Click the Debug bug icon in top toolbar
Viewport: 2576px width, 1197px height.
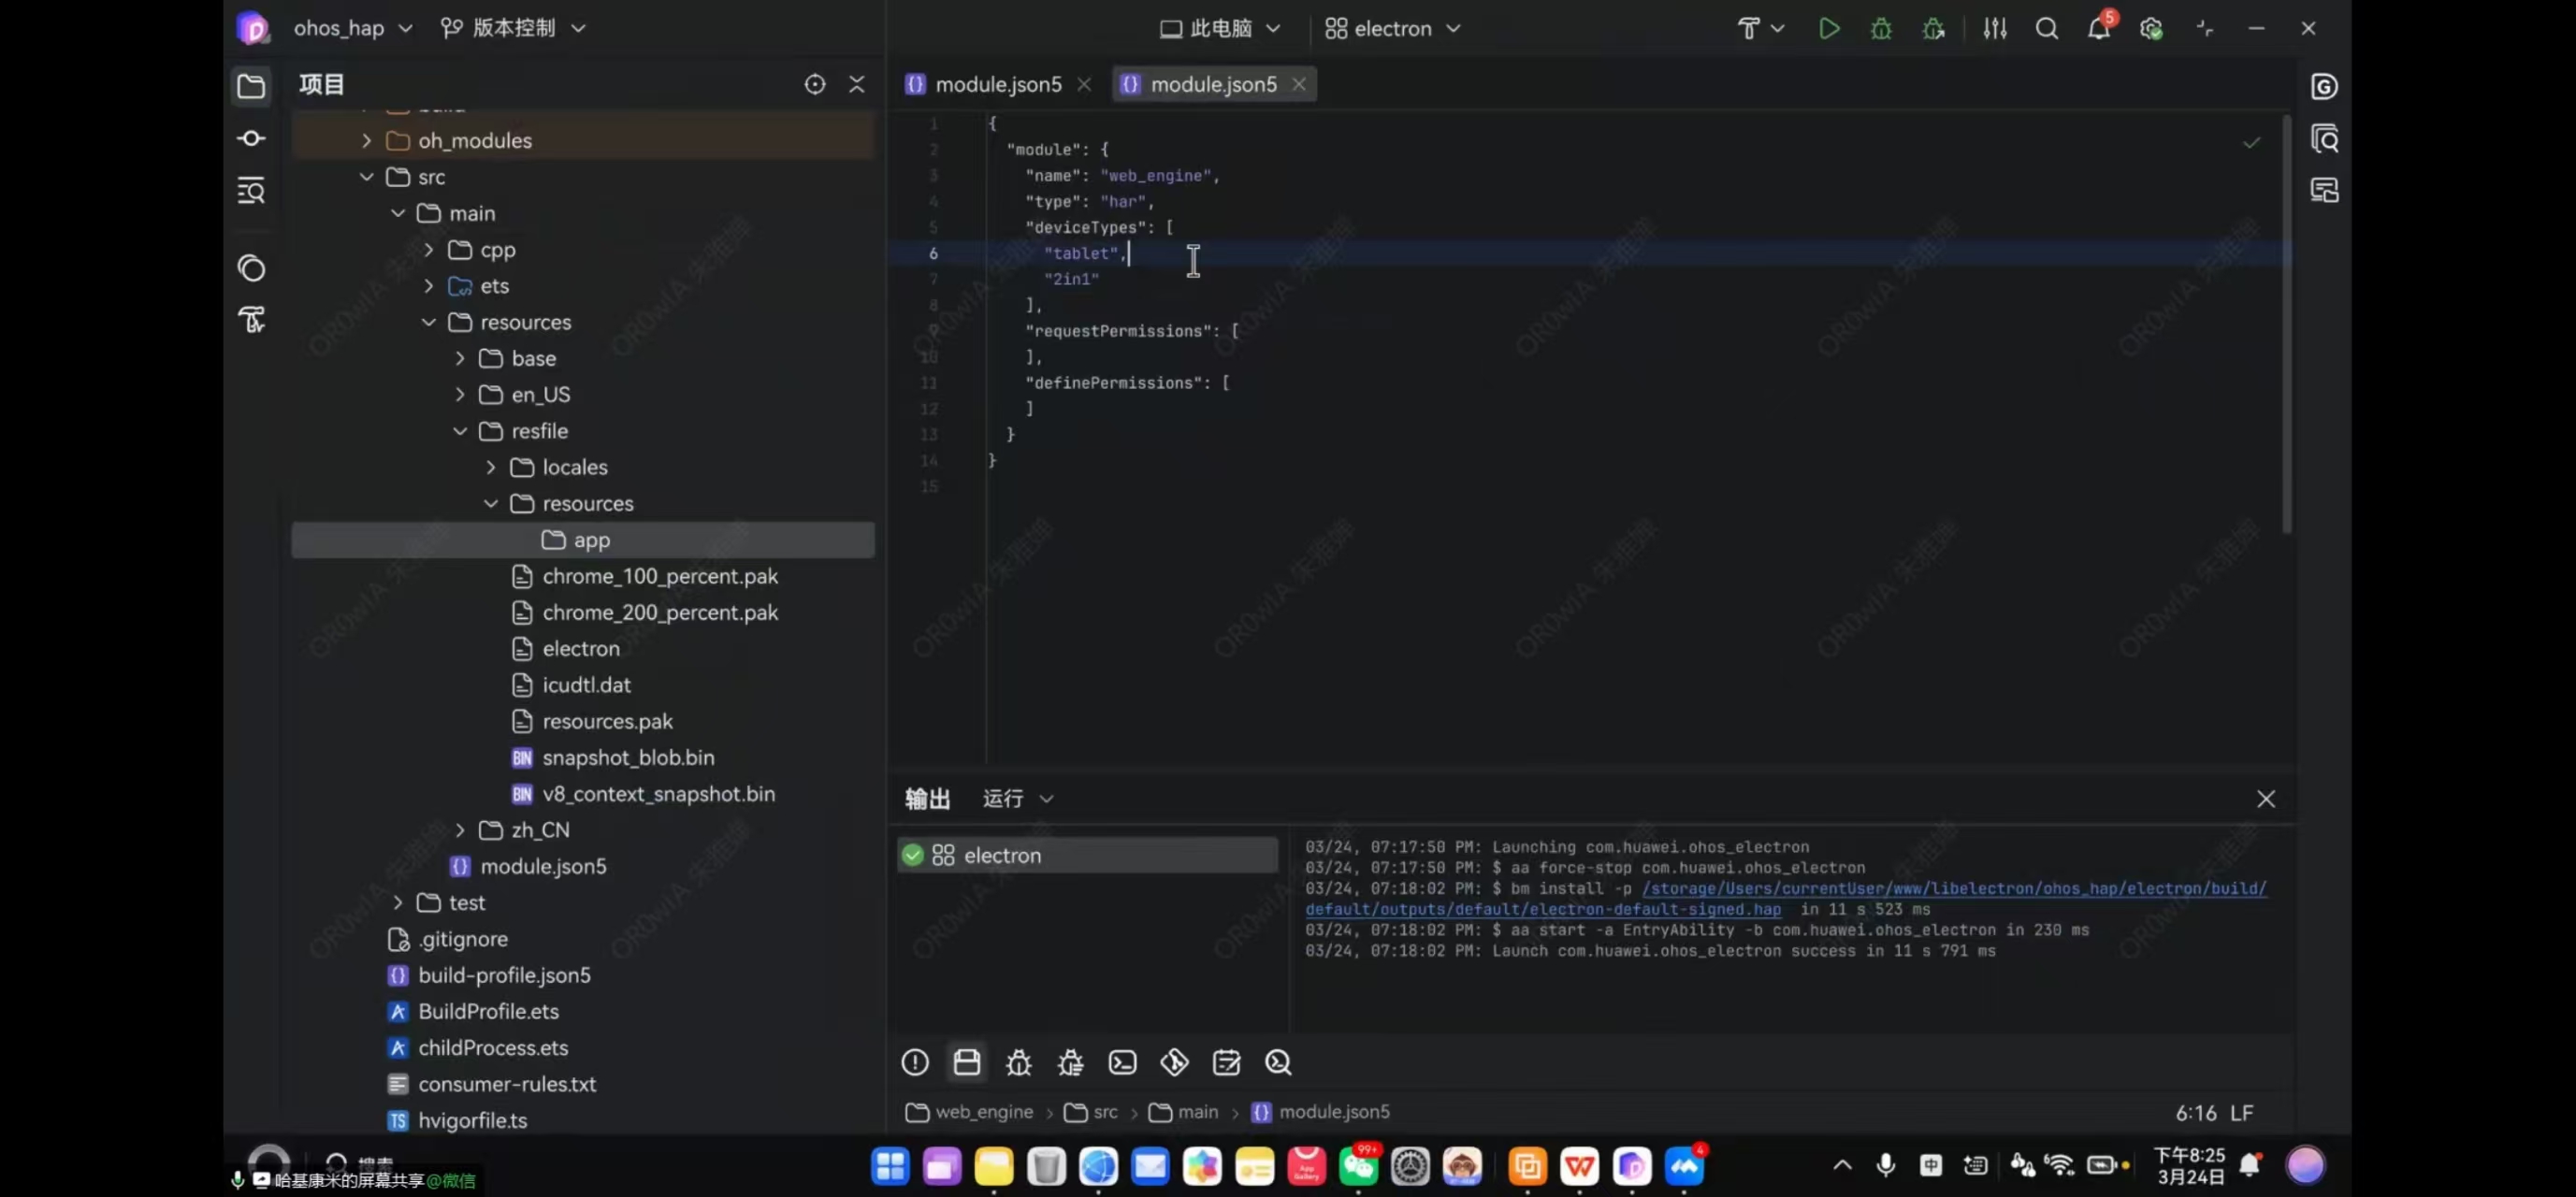click(1881, 28)
